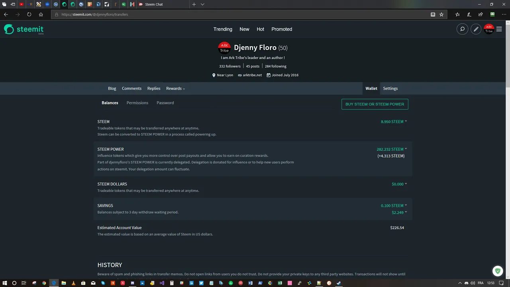Viewport: 510px width, 287px height.
Task: Open new browser tab plus icon
Action: pos(194,4)
